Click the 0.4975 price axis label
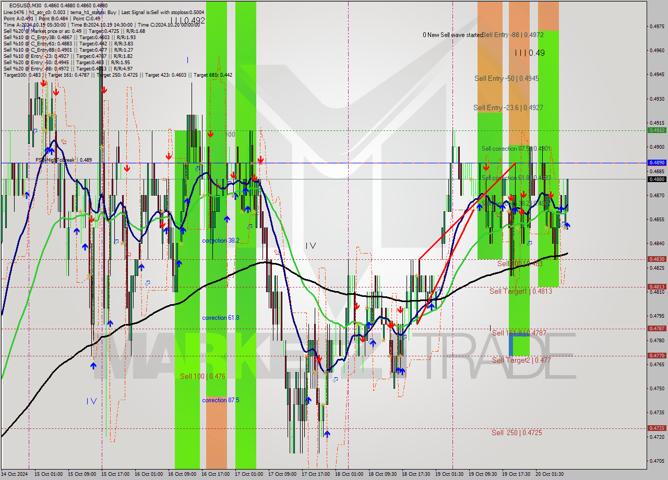This screenshot has width=668, height=480. point(657,26)
